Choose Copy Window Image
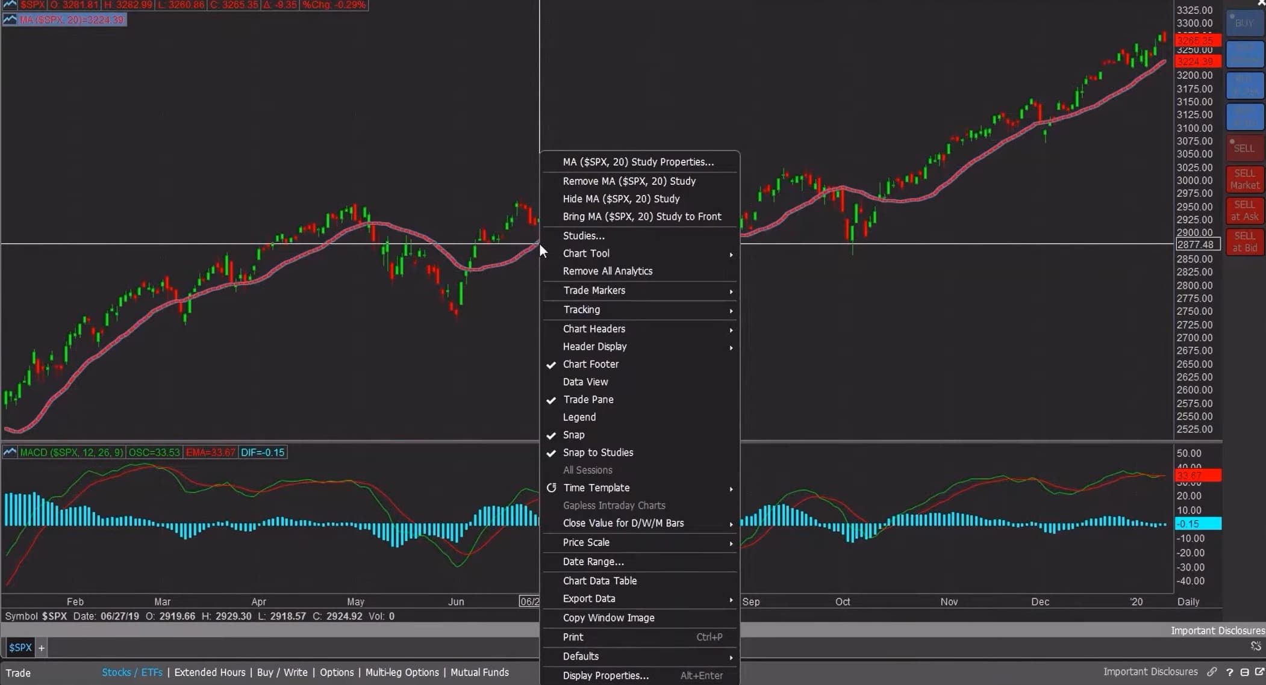1266x685 pixels. point(640,618)
